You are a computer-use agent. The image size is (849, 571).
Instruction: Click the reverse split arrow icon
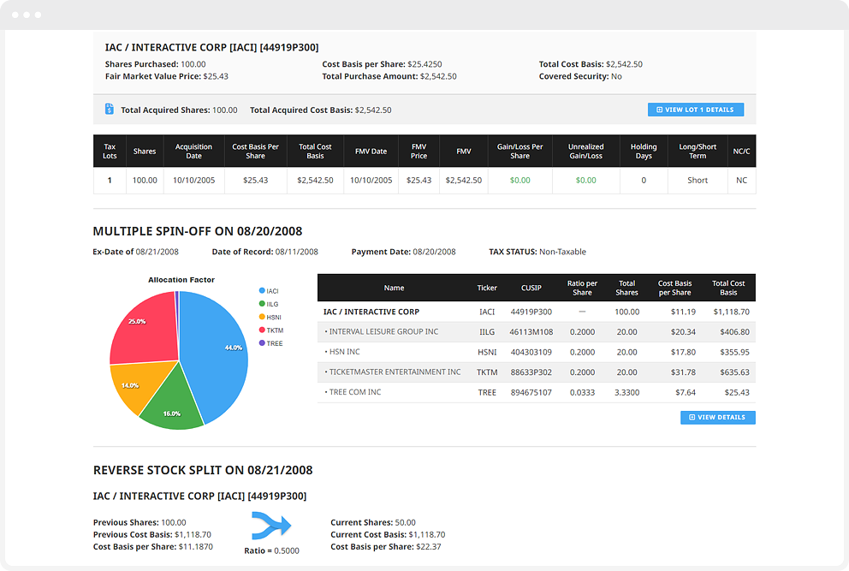pos(271,525)
